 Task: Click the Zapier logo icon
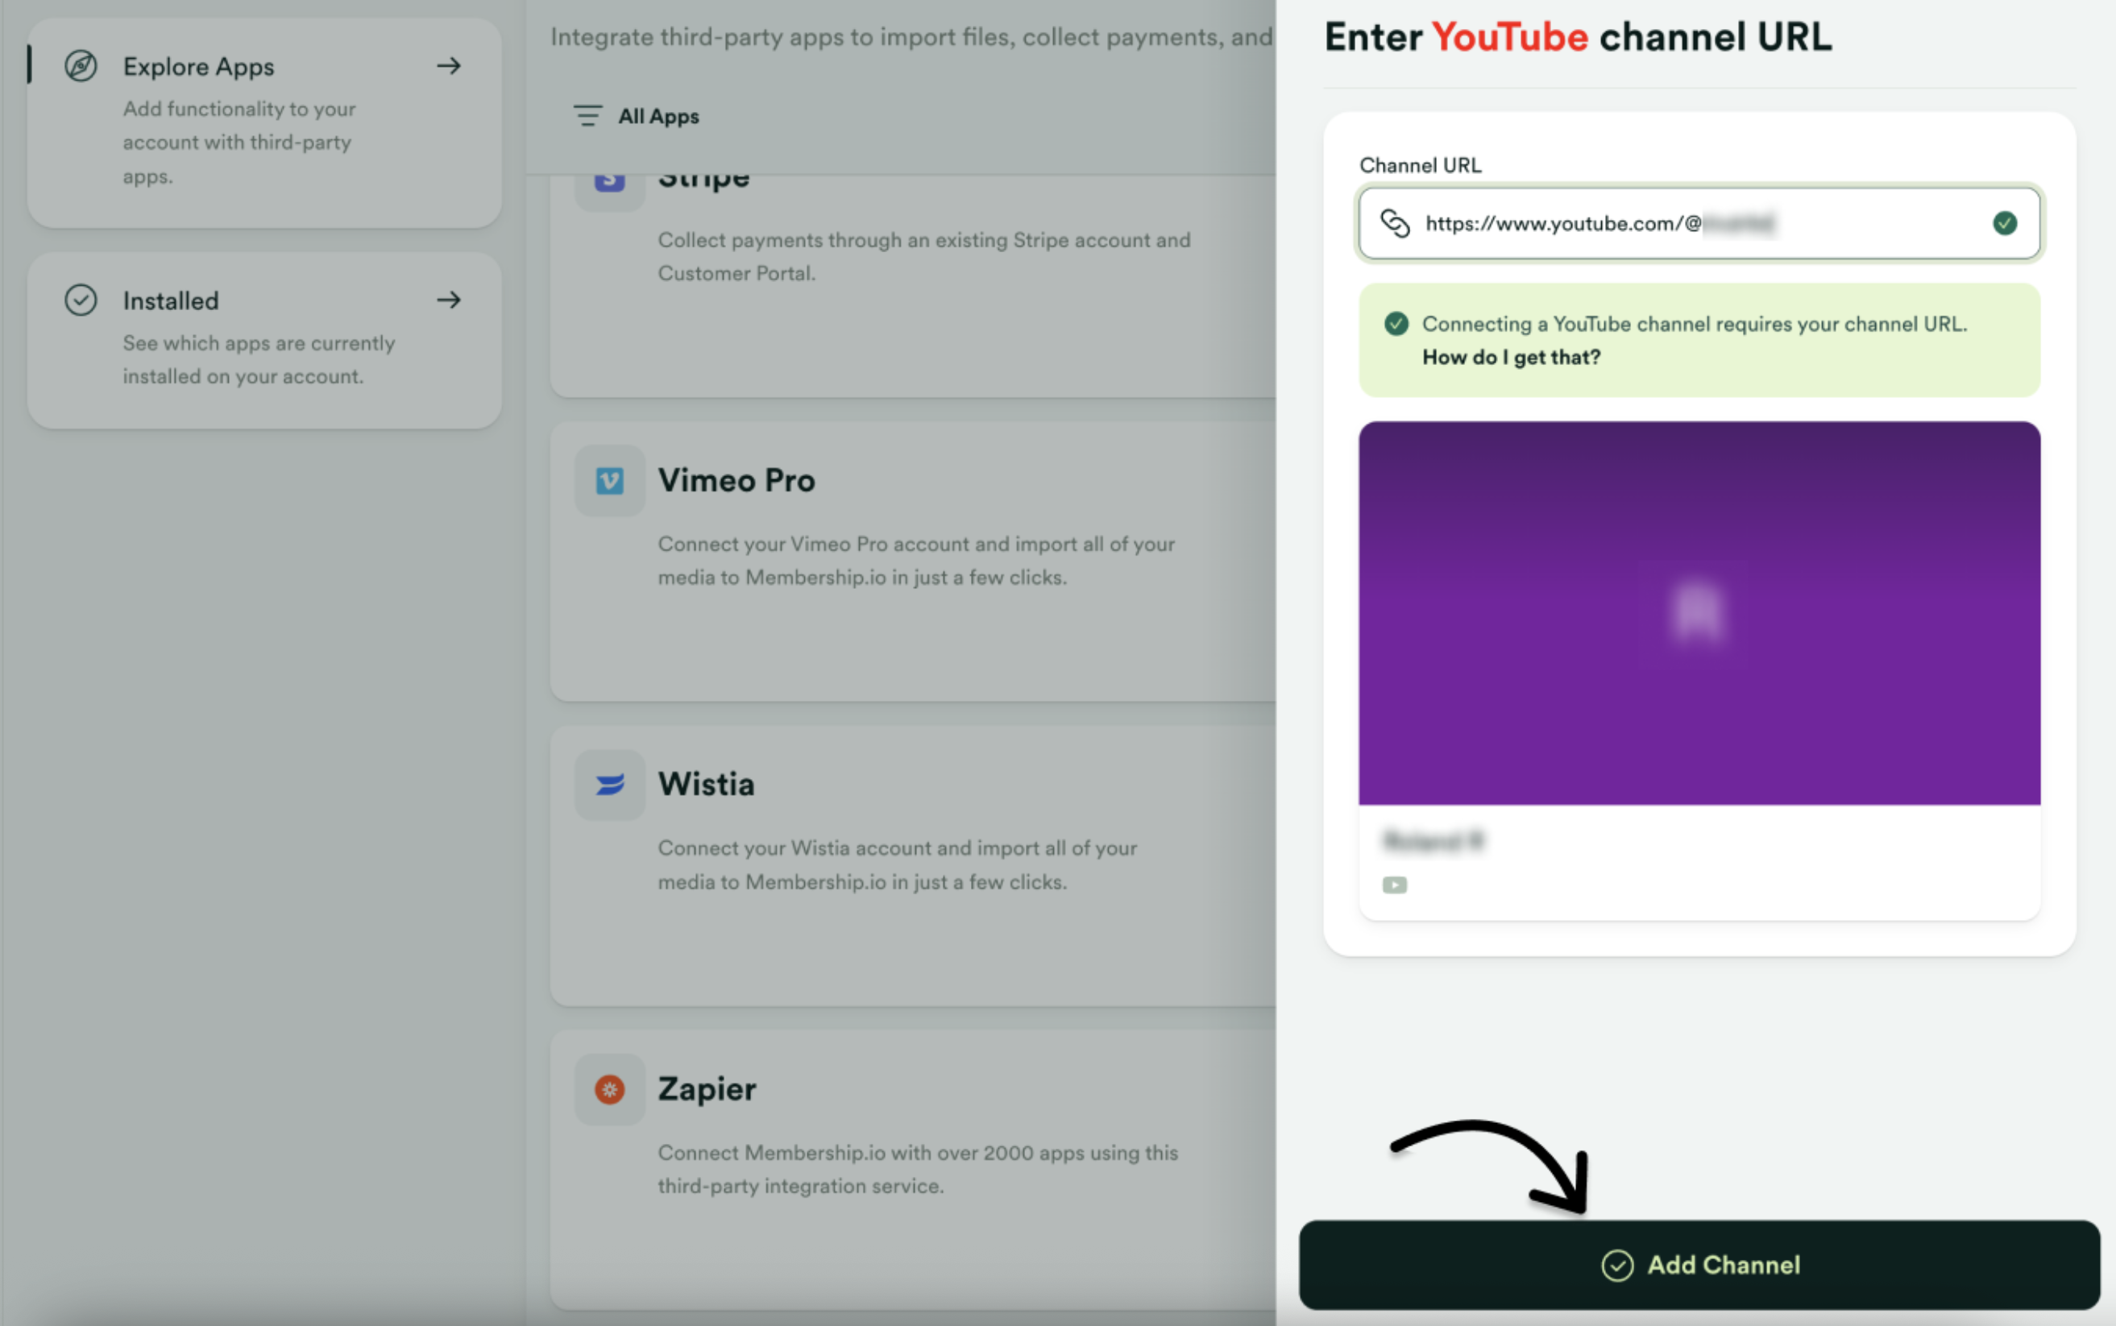pos(609,1089)
